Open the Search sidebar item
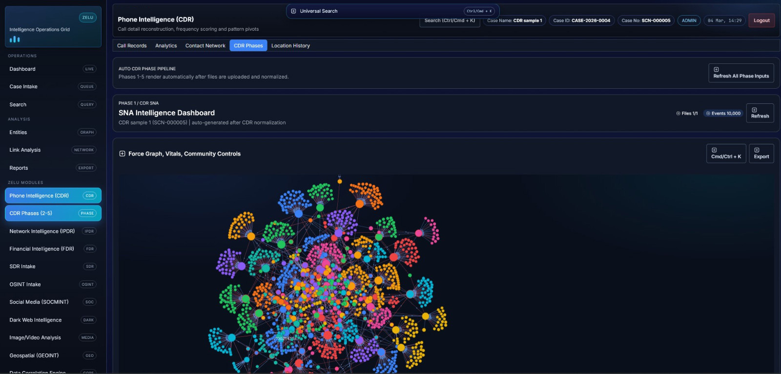The image size is (781, 374). click(x=53, y=105)
